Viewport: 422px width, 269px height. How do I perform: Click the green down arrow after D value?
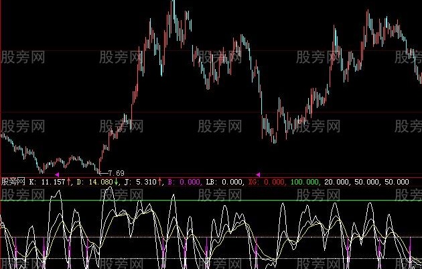[117, 182]
